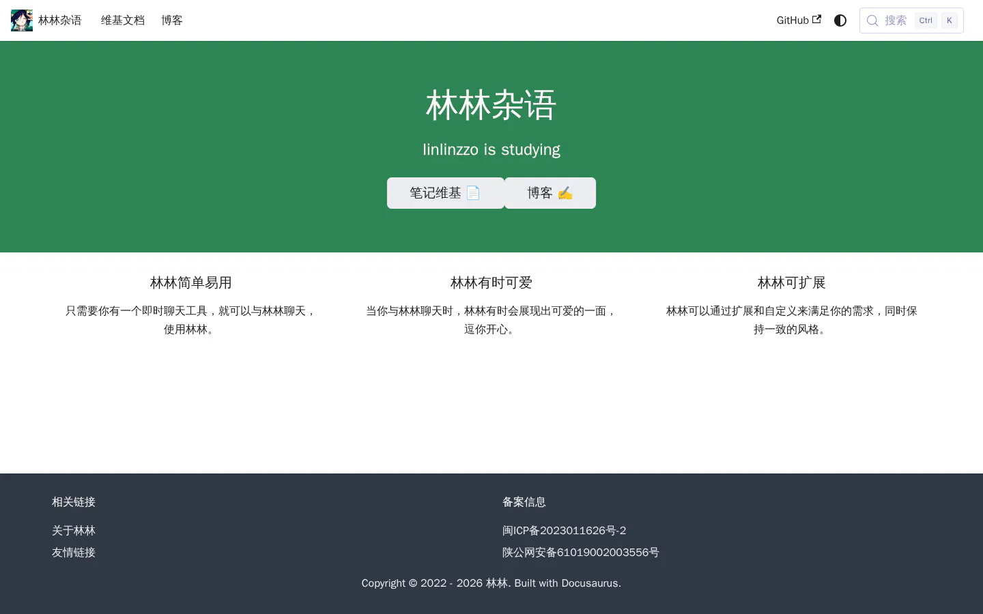Image resolution: width=983 pixels, height=614 pixels.
Task: Click the 林林可扩展 feature heading
Action: (x=792, y=282)
